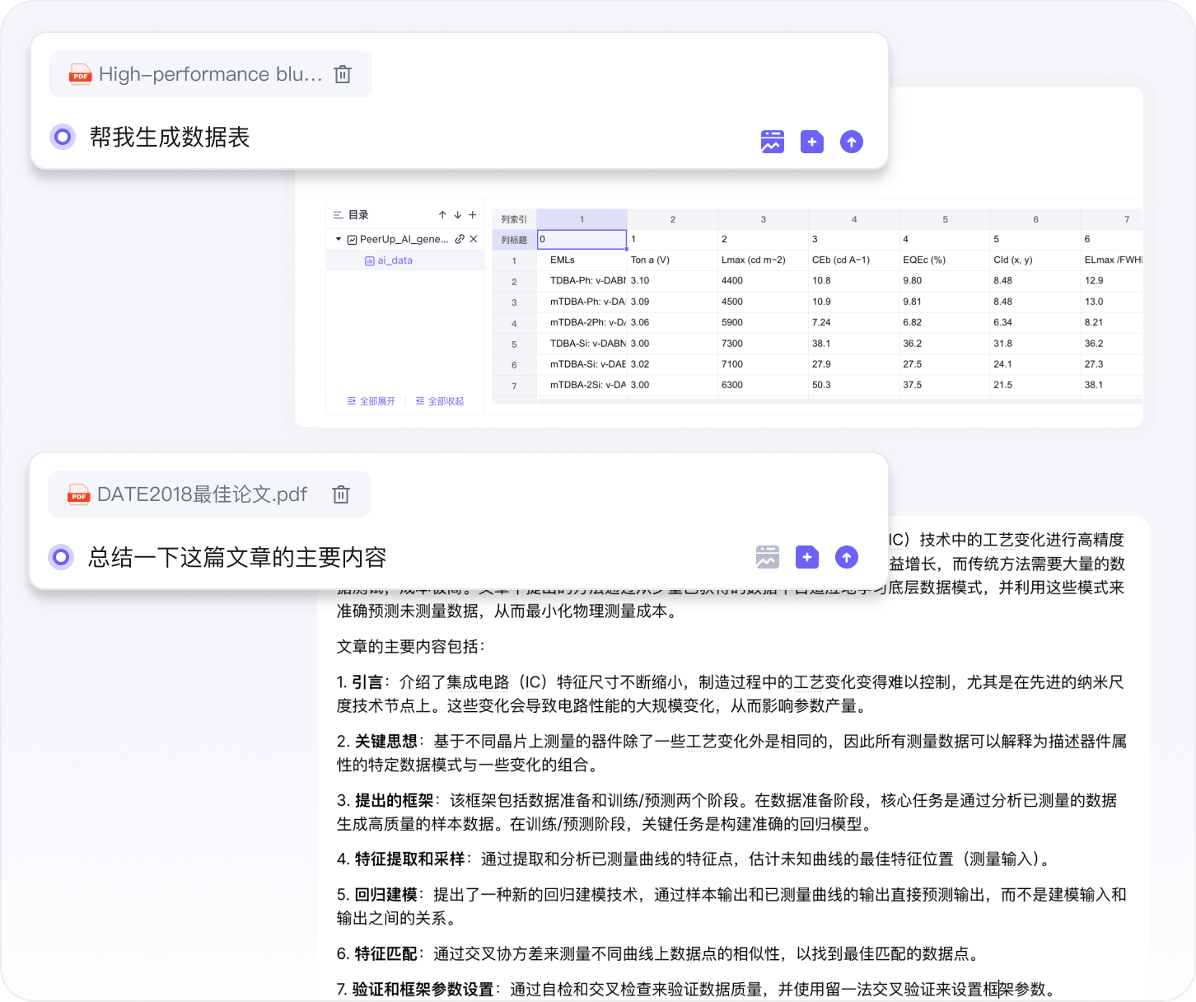Select the PeerUp_AI_gene... workbook in tree
The height and width of the screenshot is (1002, 1196).
click(x=404, y=239)
